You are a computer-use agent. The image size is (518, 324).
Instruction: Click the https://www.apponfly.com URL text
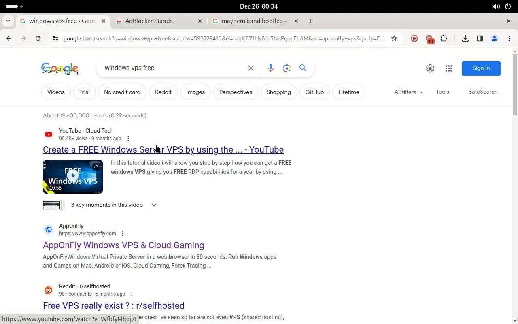[x=87, y=234]
